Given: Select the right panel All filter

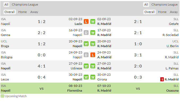Looking at the screenshot, I should [x=146, y=5].
